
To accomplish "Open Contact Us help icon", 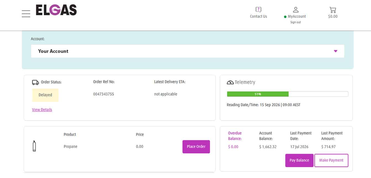I will pyautogui.click(x=258, y=10).
